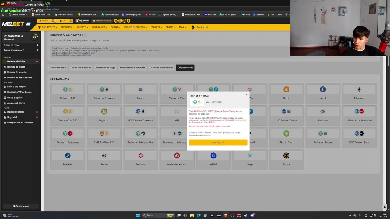Open Historial de apuestas in sidebar
Screen dimensions: 390x219
pos(17,72)
